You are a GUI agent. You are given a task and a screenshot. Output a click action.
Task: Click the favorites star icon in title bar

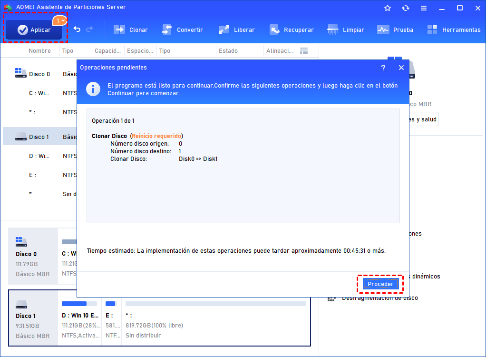tap(388, 8)
